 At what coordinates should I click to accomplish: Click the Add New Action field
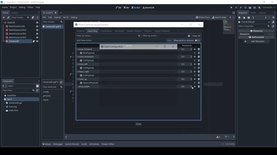pos(121,40)
